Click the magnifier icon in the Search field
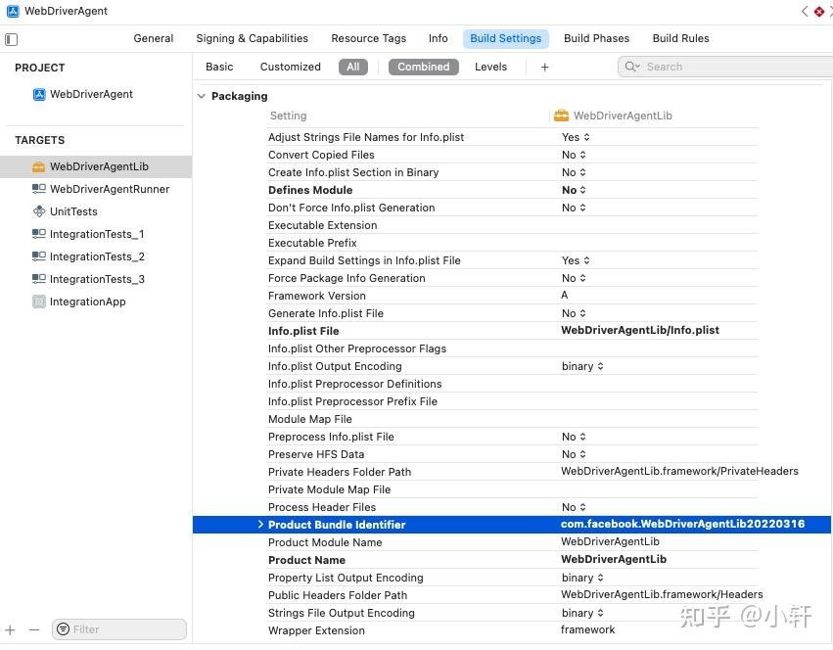The width and height of the screenshot is (833, 650). point(631,66)
